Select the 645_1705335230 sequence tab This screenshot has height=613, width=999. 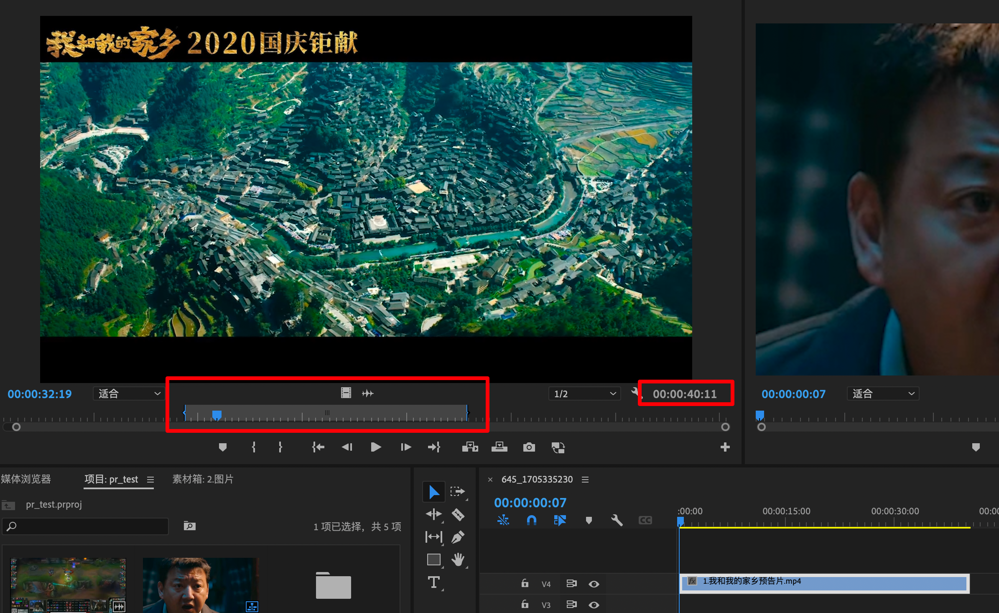pos(537,479)
